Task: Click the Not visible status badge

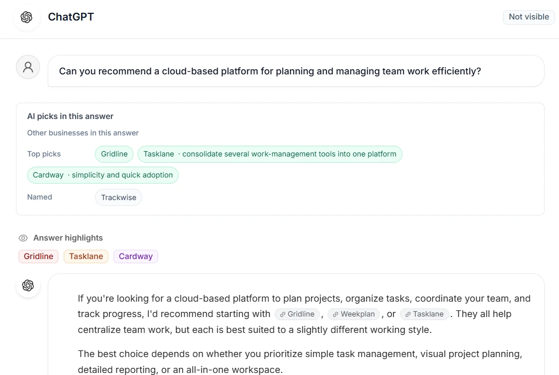Action: (529, 17)
